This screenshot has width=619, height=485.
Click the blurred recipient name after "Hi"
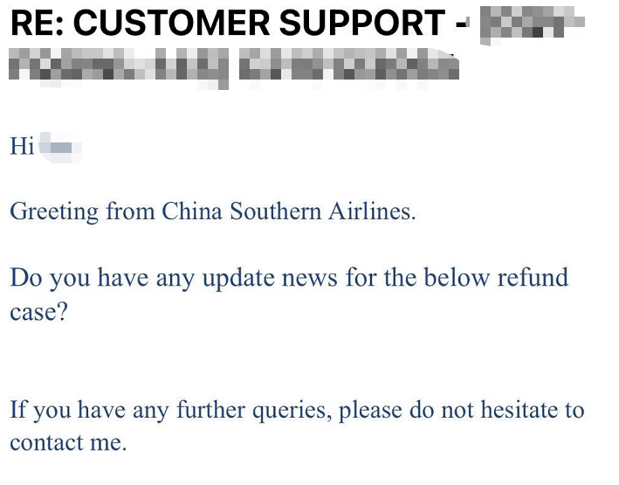click(60, 148)
